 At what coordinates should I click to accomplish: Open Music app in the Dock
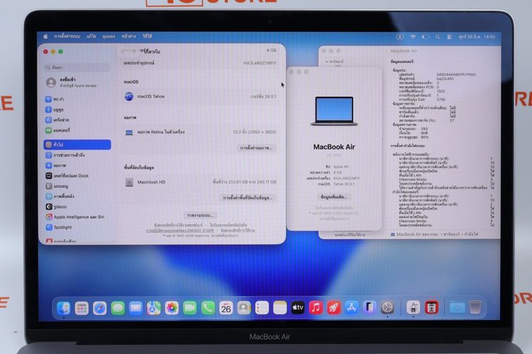pyautogui.click(x=316, y=308)
